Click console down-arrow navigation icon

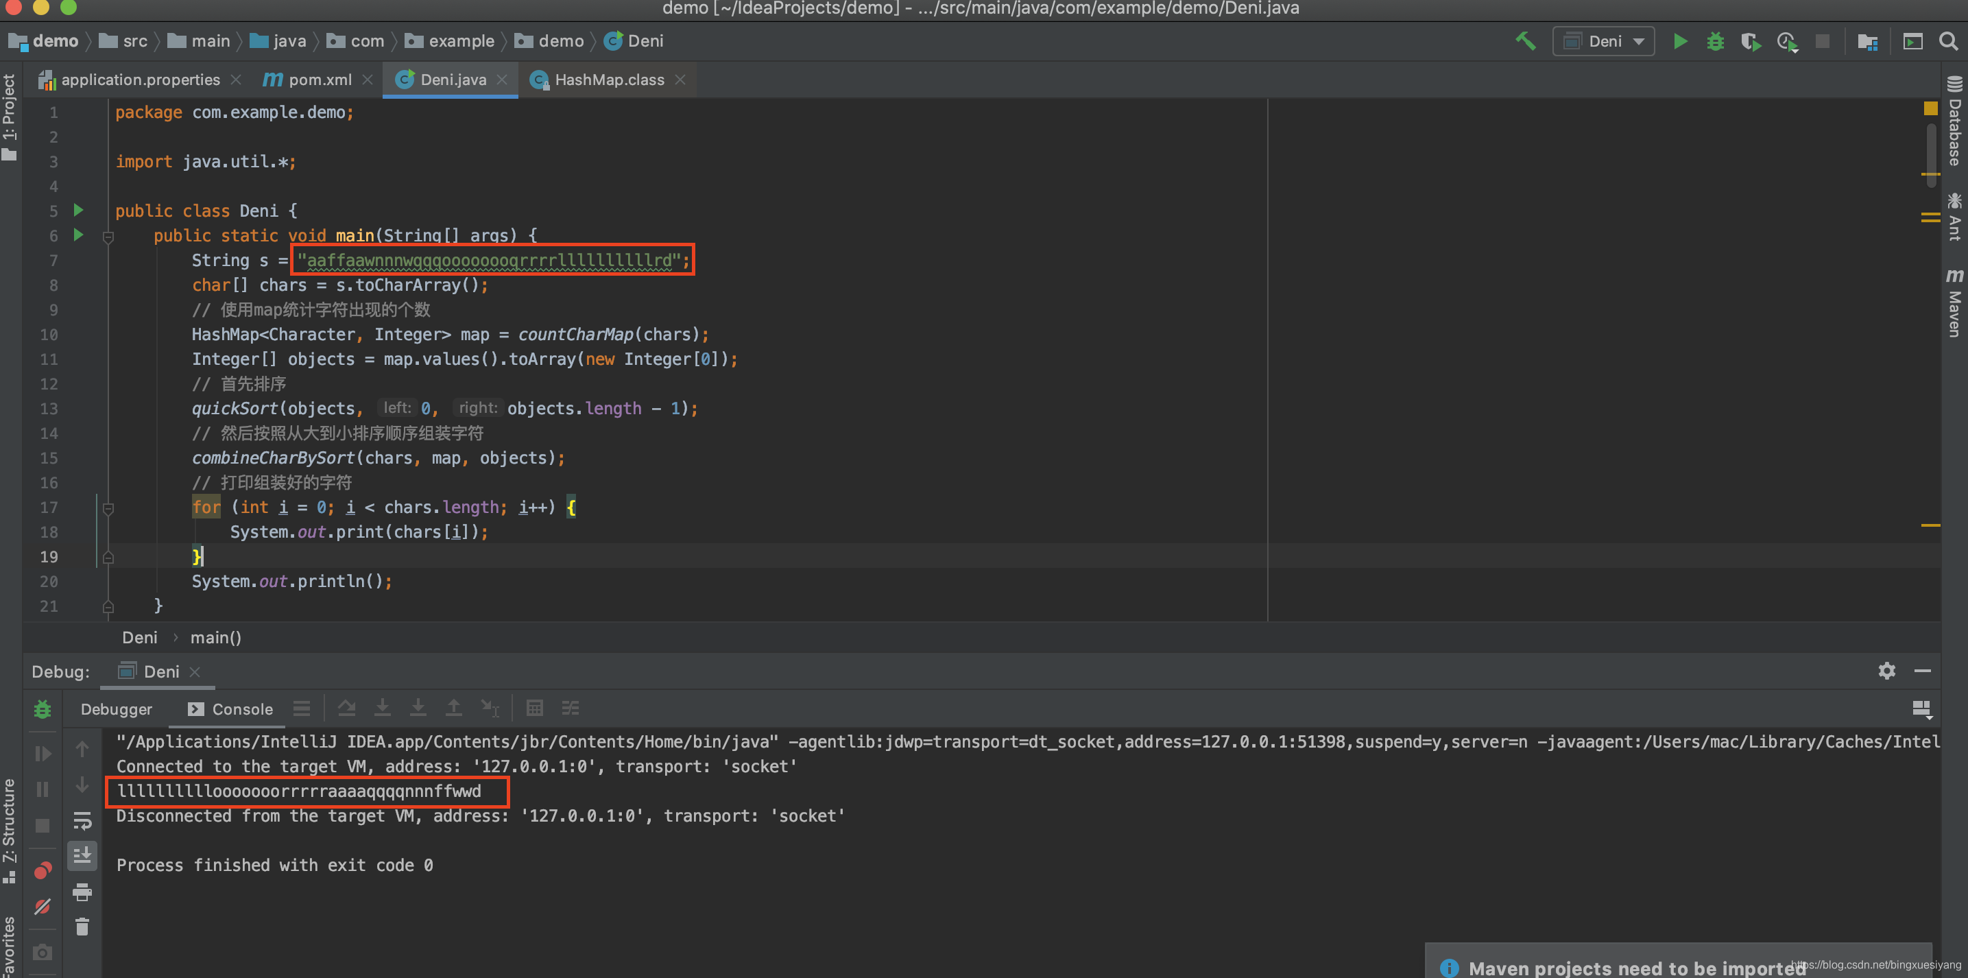click(x=82, y=785)
